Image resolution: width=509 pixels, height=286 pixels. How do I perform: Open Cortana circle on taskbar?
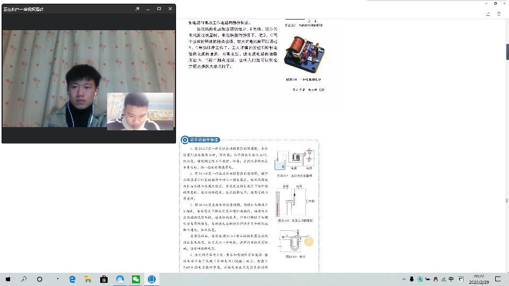[40, 279]
